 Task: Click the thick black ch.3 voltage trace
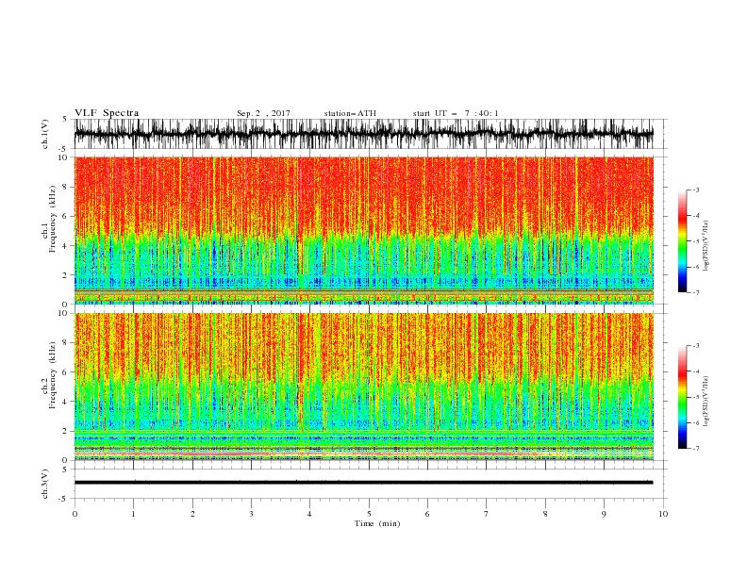tap(363, 483)
